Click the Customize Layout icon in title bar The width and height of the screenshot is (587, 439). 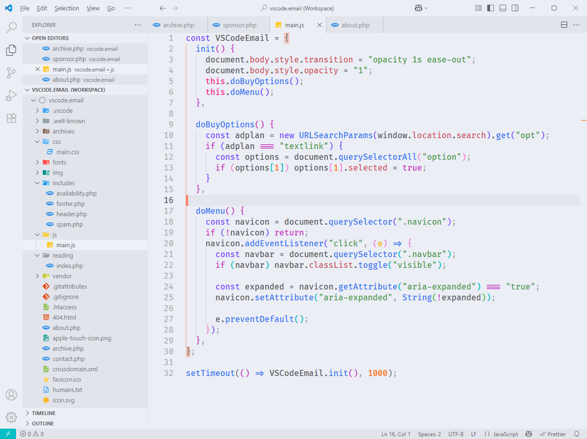[478, 8]
